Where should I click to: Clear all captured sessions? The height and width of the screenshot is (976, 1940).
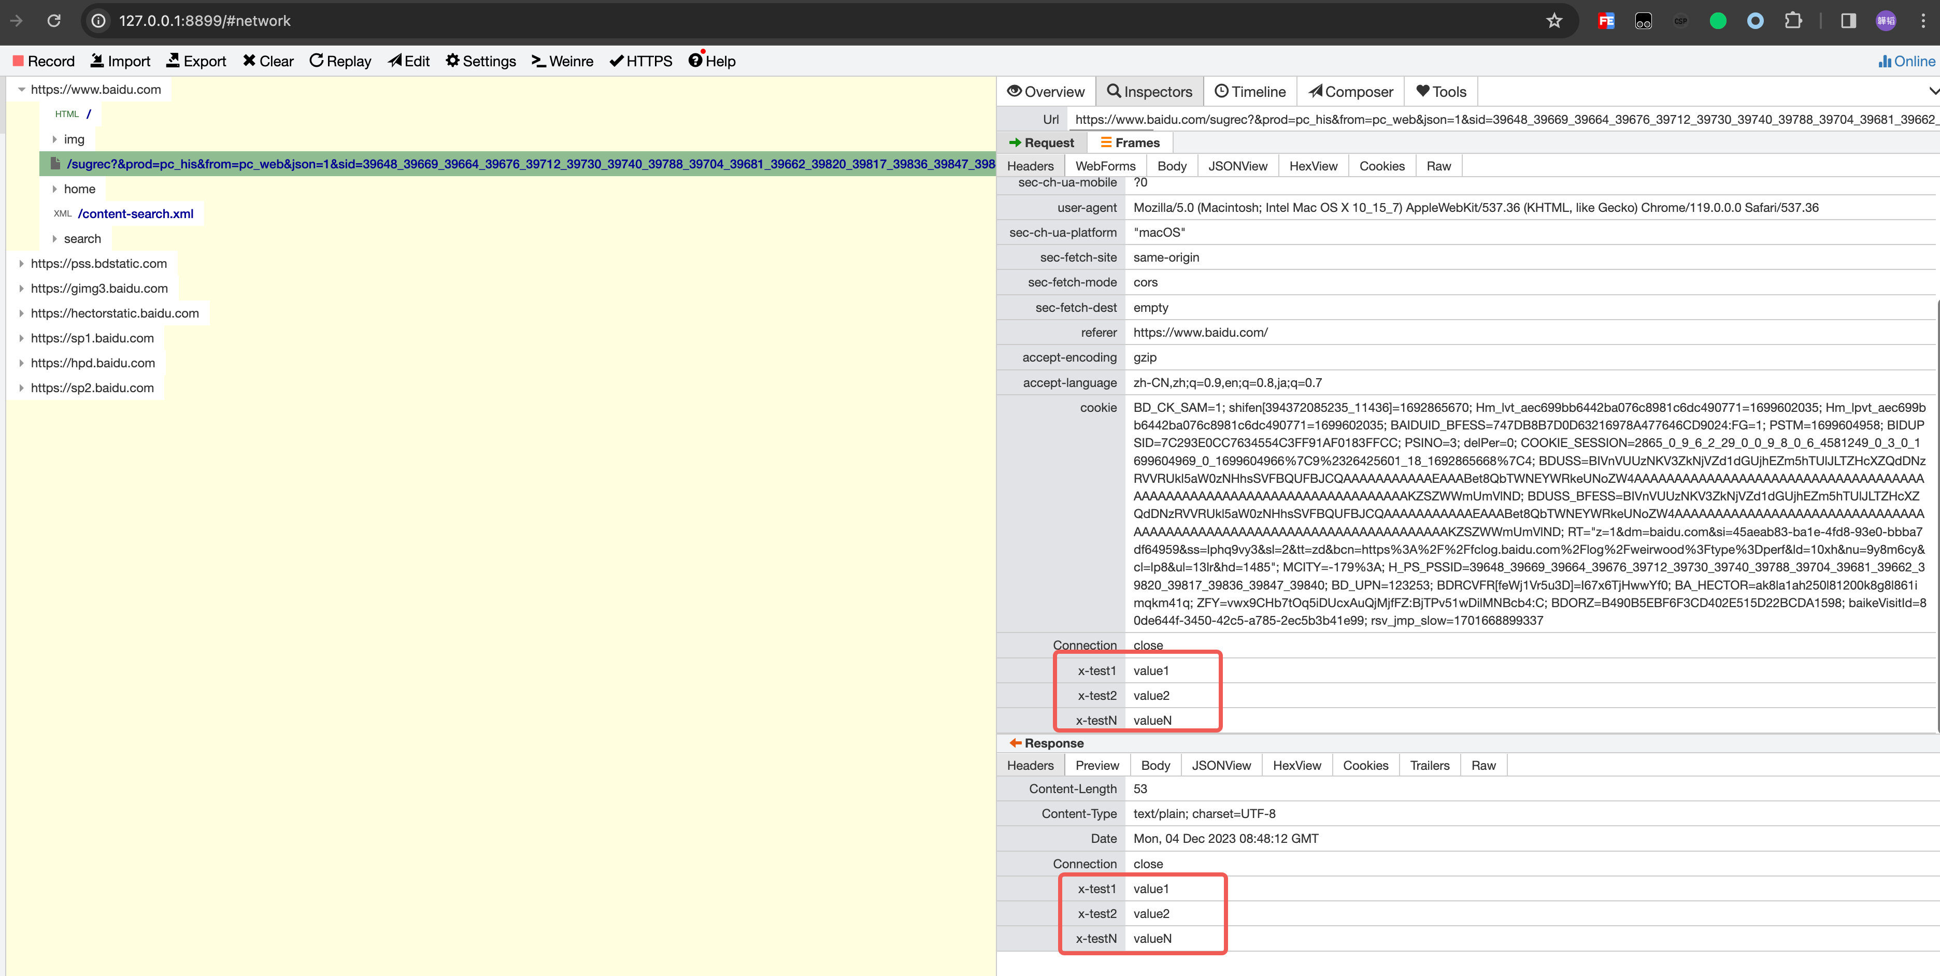(268, 61)
